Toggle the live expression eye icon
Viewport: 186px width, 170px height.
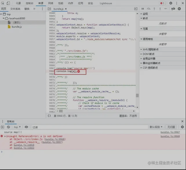(x=26, y=127)
